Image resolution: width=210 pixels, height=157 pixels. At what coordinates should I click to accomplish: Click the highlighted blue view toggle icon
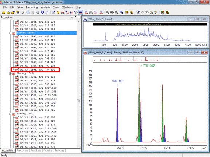point(81,12)
